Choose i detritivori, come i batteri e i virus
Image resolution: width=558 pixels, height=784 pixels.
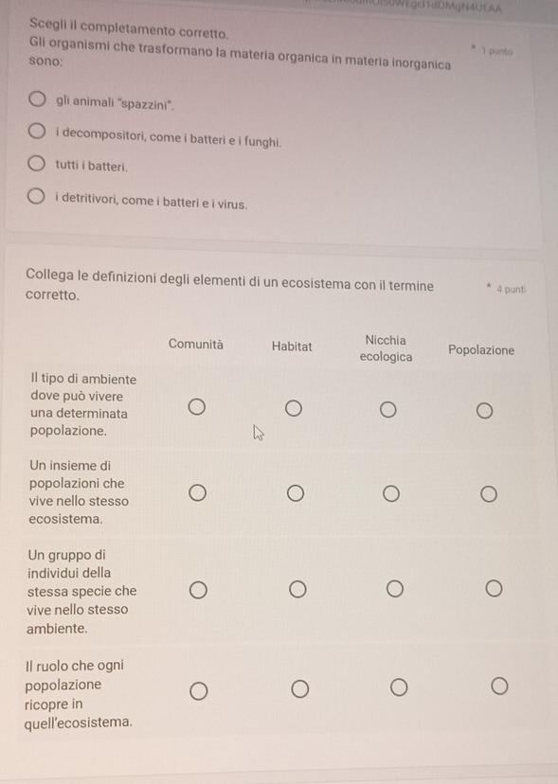(x=35, y=197)
